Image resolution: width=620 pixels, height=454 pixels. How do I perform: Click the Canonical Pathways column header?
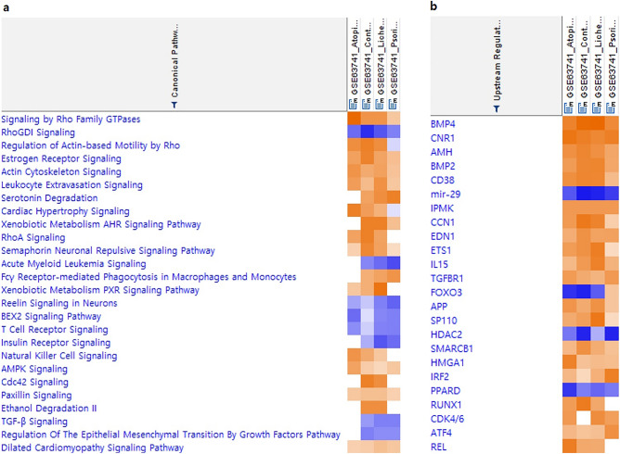[x=174, y=64]
